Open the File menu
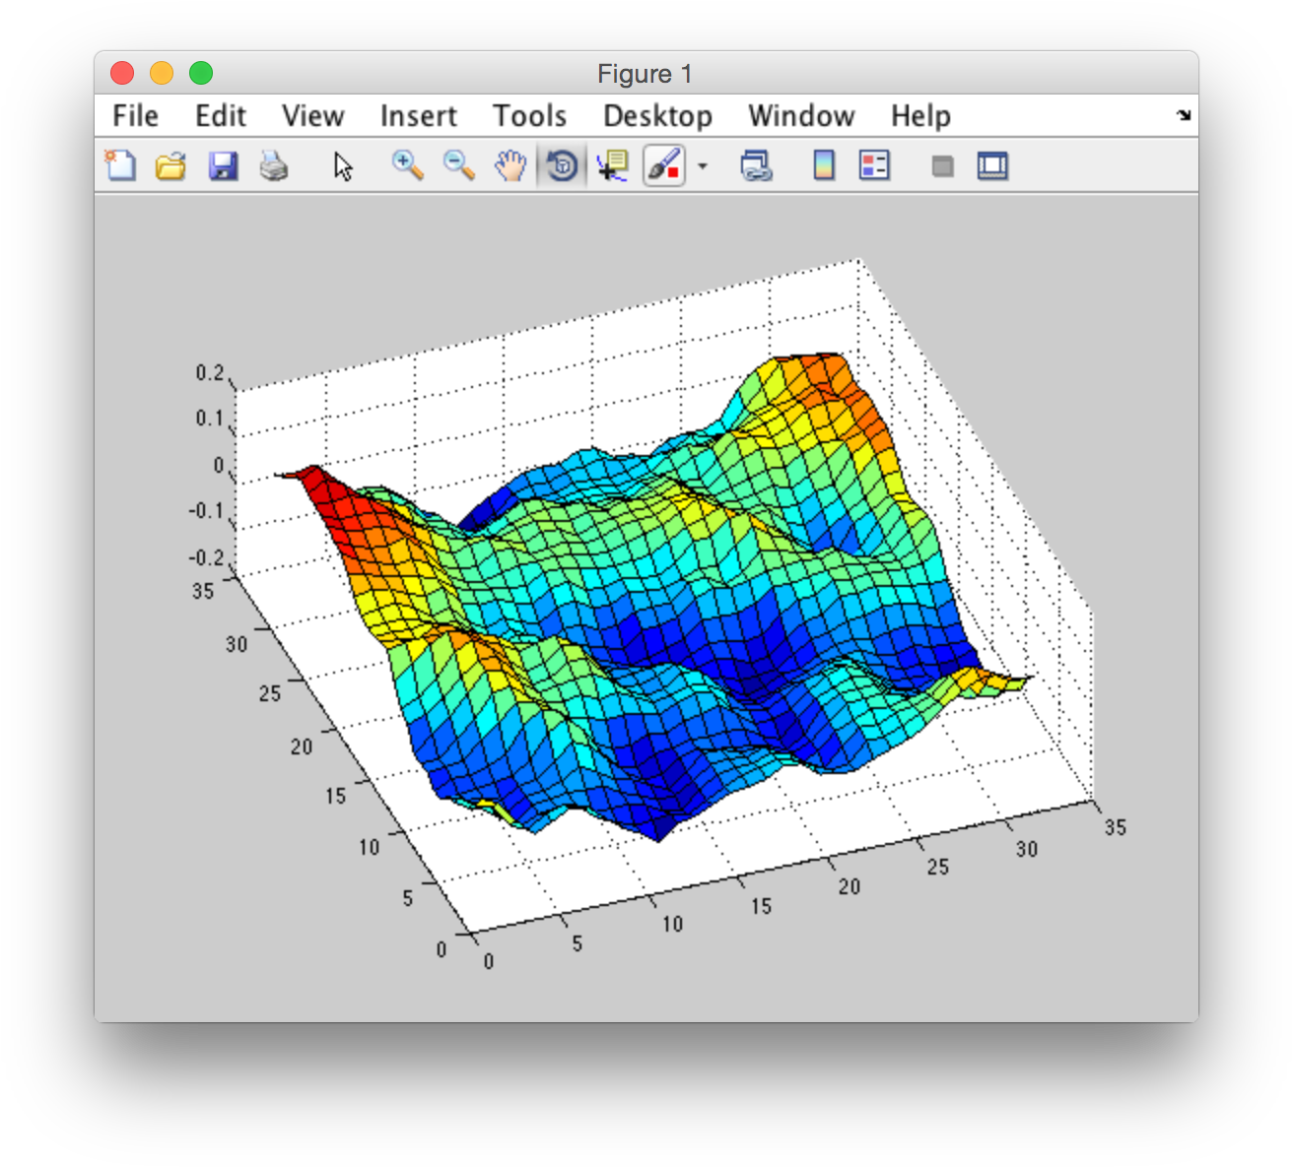 (x=134, y=115)
